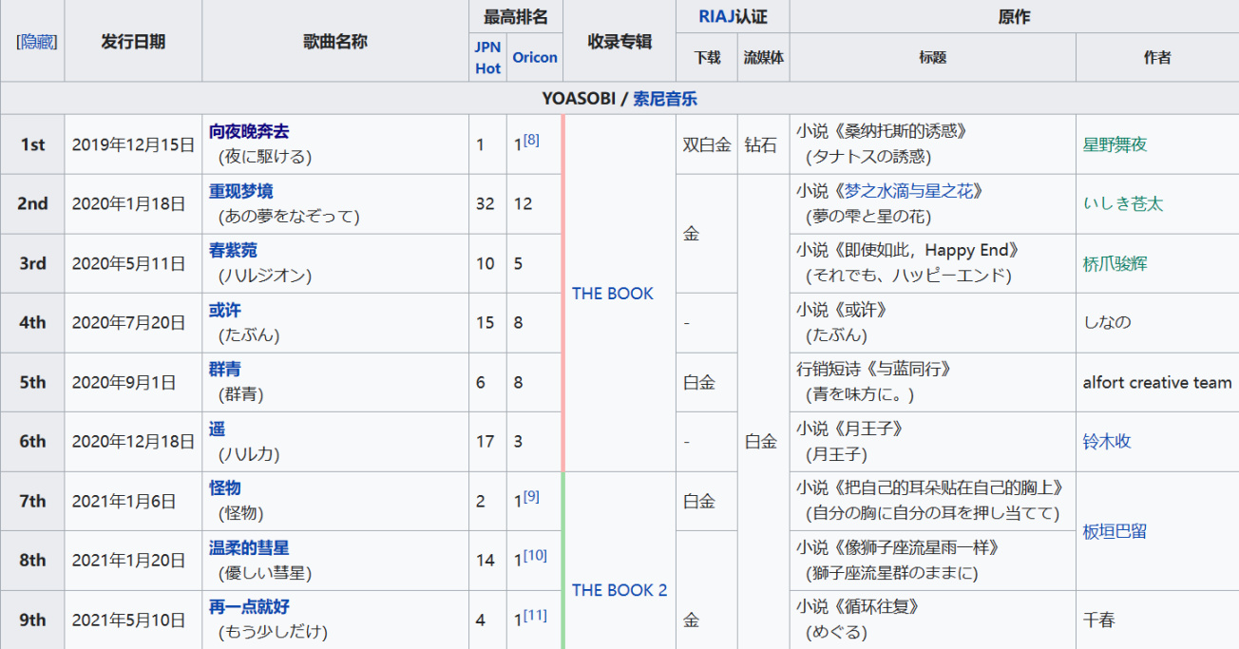Click the 双白金 download certification cell

(x=707, y=144)
